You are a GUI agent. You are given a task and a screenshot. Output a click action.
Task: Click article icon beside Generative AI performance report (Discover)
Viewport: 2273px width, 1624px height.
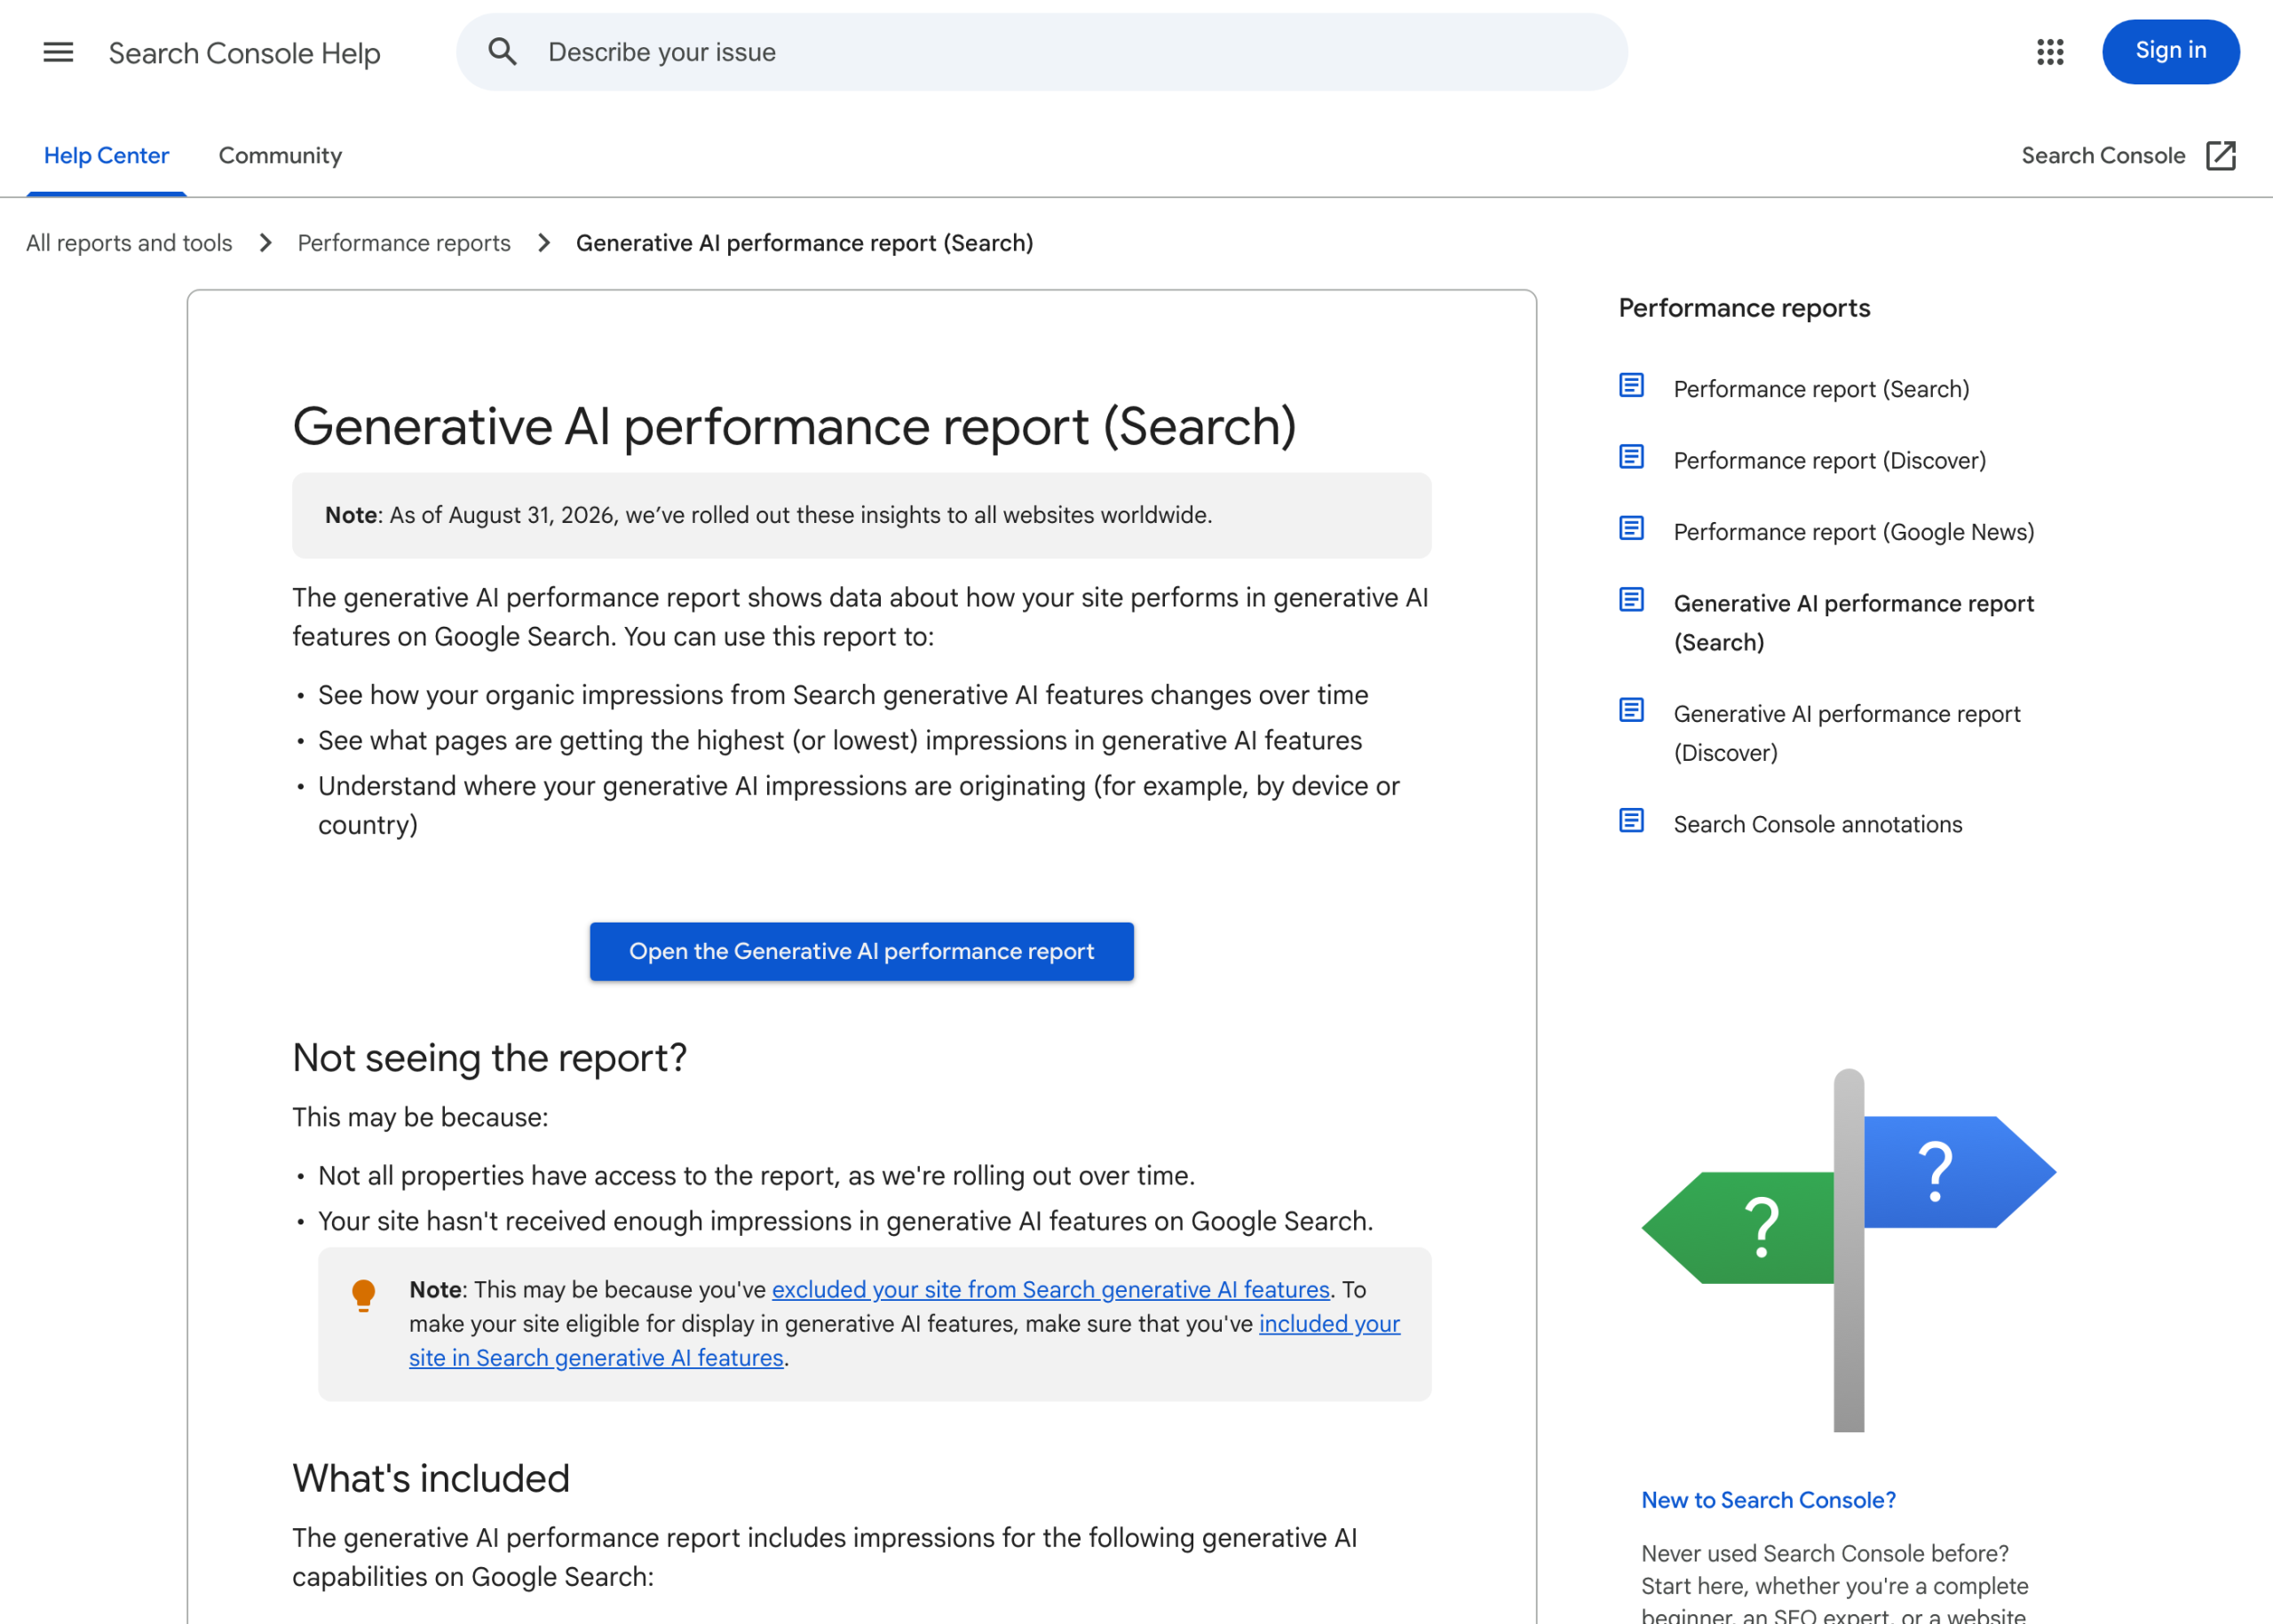[1631, 710]
